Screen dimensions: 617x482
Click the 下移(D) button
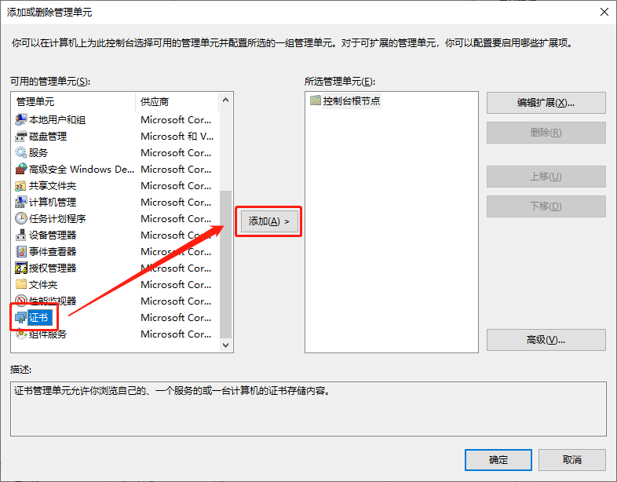pos(546,206)
